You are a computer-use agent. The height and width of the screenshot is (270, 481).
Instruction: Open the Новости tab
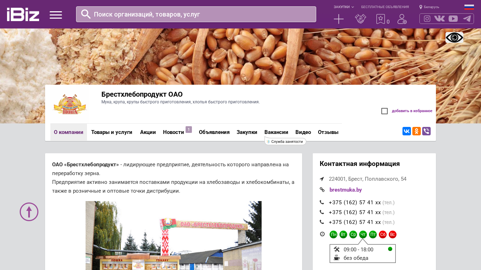pos(174,132)
